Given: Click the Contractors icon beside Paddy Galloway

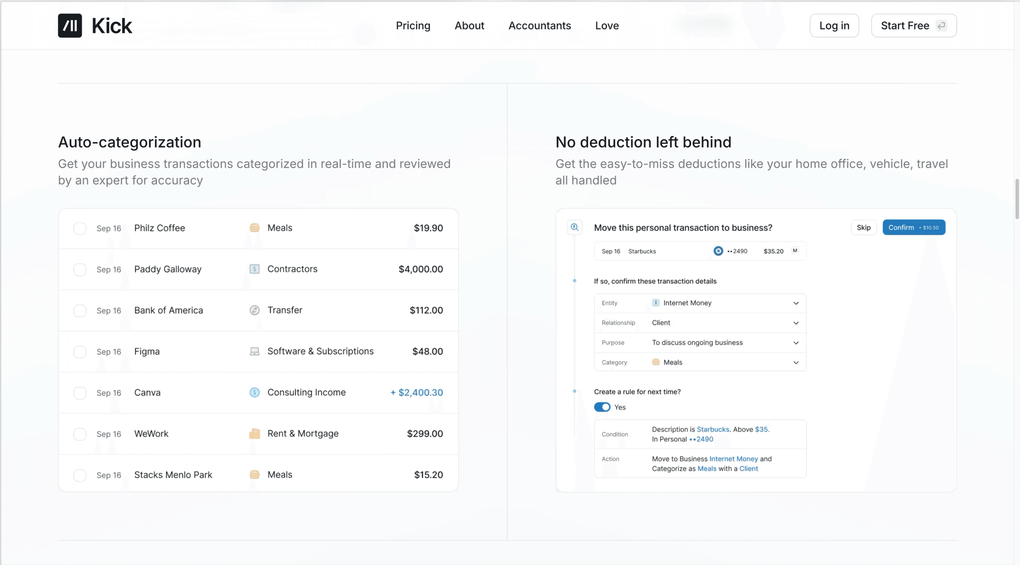Looking at the screenshot, I should 255,269.
